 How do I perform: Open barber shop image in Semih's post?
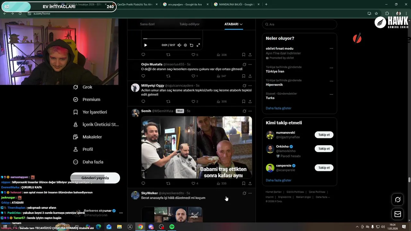pyautogui.click(x=169, y=147)
